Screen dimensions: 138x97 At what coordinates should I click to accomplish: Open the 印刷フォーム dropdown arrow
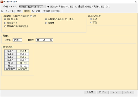point(44,7)
